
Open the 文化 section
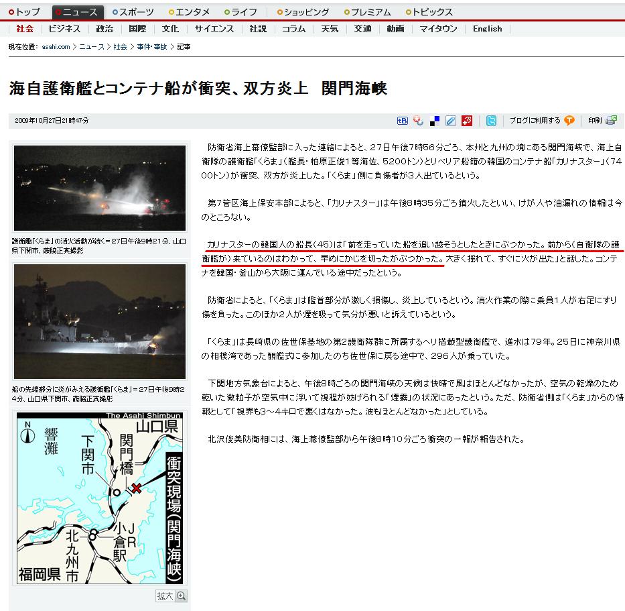pyautogui.click(x=170, y=29)
